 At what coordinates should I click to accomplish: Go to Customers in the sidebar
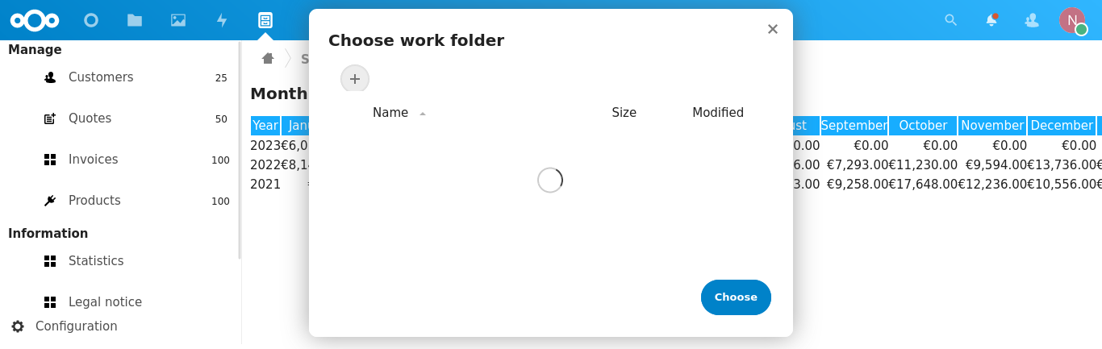click(101, 77)
